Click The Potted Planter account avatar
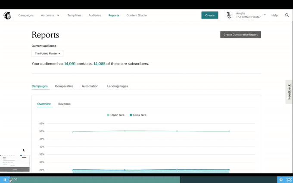Viewport: 293px width, 183px height. [229, 15]
